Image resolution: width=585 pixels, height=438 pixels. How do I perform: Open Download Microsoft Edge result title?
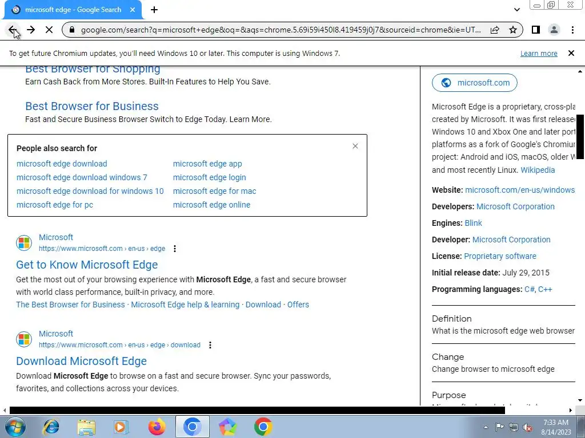(x=81, y=361)
